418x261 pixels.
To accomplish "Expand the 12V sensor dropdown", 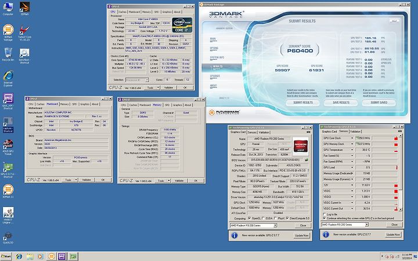I will (x=352, y=185).
